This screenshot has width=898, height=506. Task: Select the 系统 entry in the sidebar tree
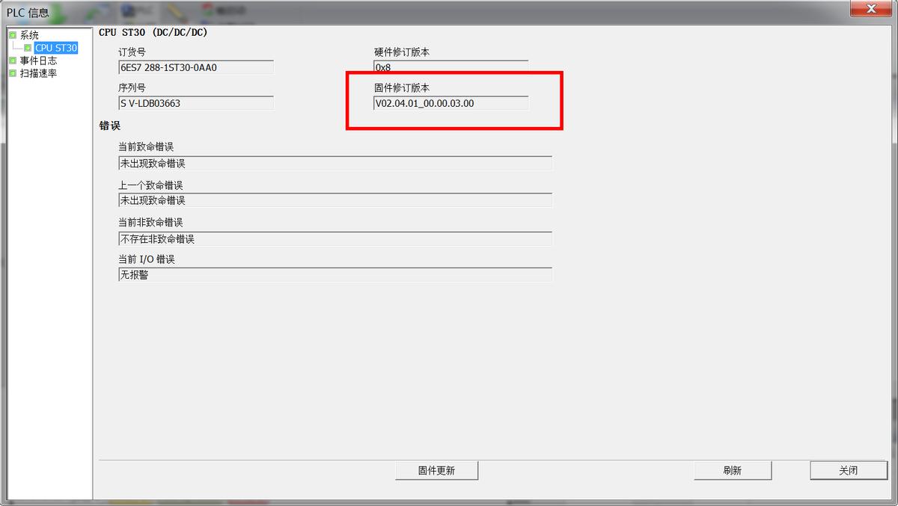tap(27, 34)
